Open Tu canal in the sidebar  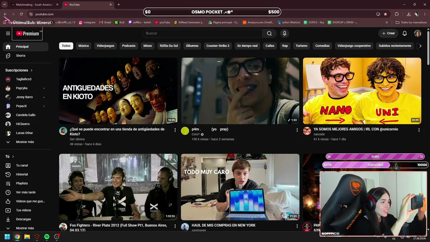(x=26, y=165)
